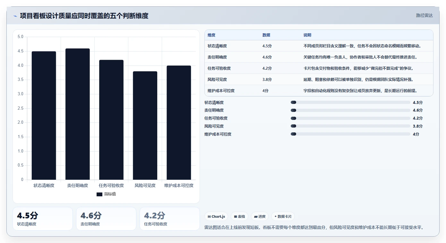Click the Chart.js chip
This screenshot has width=446, height=243.
[x=216, y=216]
